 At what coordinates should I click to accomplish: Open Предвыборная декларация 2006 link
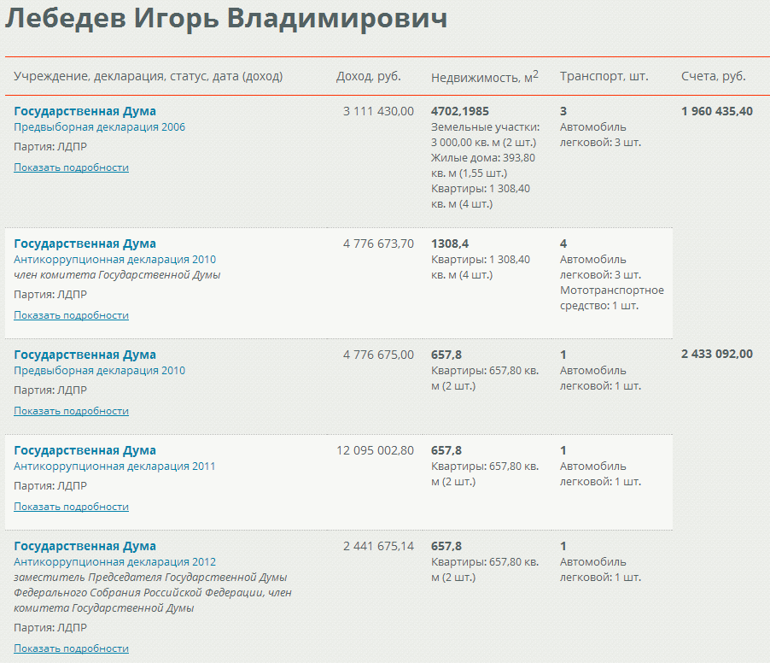click(99, 127)
